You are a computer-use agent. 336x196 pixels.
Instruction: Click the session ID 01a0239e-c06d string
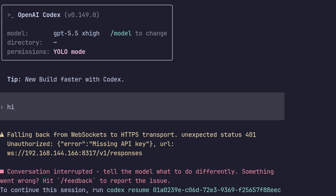pyautogui.click(x=217, y=190)
